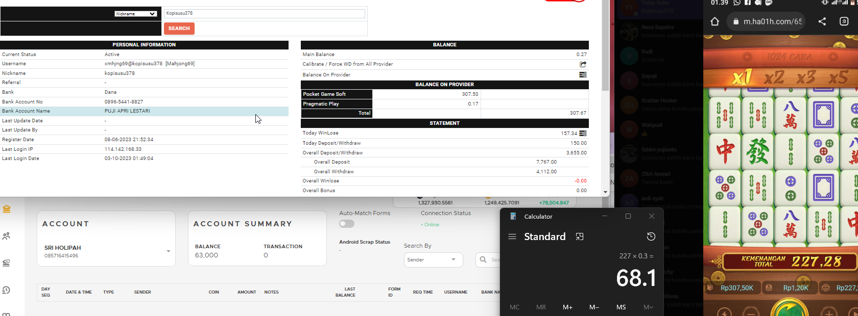Maximize the Calculator window
Viewport: 858px width, 316px height.
pyautogui.click(x=628, y=217)
